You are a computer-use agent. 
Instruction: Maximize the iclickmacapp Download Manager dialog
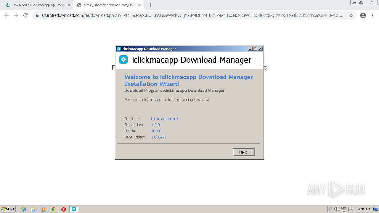click(255, 49)
